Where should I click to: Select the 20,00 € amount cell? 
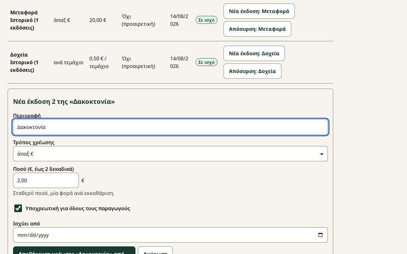pyautogui.click(x=98, y=20)
